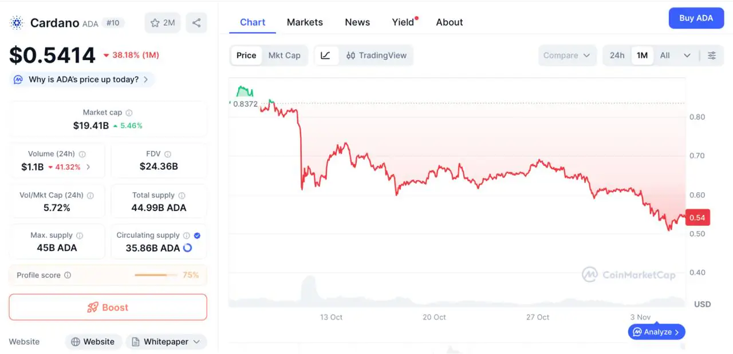Viewport: 733px width, 354px height.
Task: Click the Total supply info icon
Action: tap(182, 196)
